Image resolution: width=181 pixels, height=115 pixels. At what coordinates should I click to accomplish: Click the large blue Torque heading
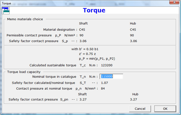click(x=94, y=10)
